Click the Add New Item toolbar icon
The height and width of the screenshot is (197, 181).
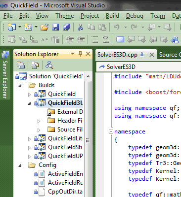tap(28, 27)
